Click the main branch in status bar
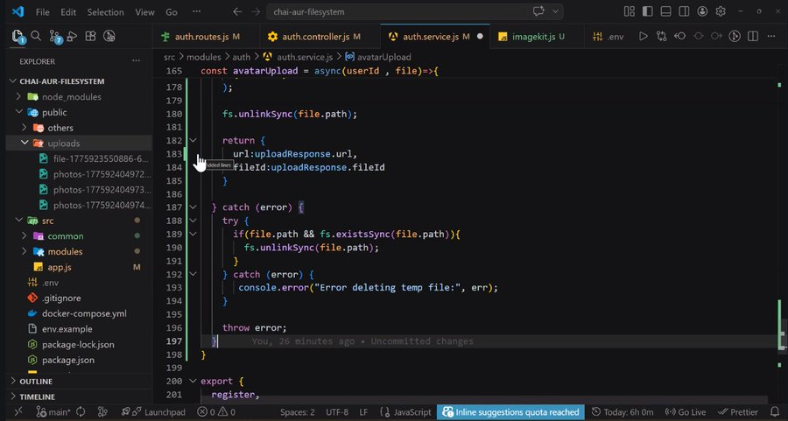Image resolution: width=788 pixels, height=421 pixels. (53, 412)
